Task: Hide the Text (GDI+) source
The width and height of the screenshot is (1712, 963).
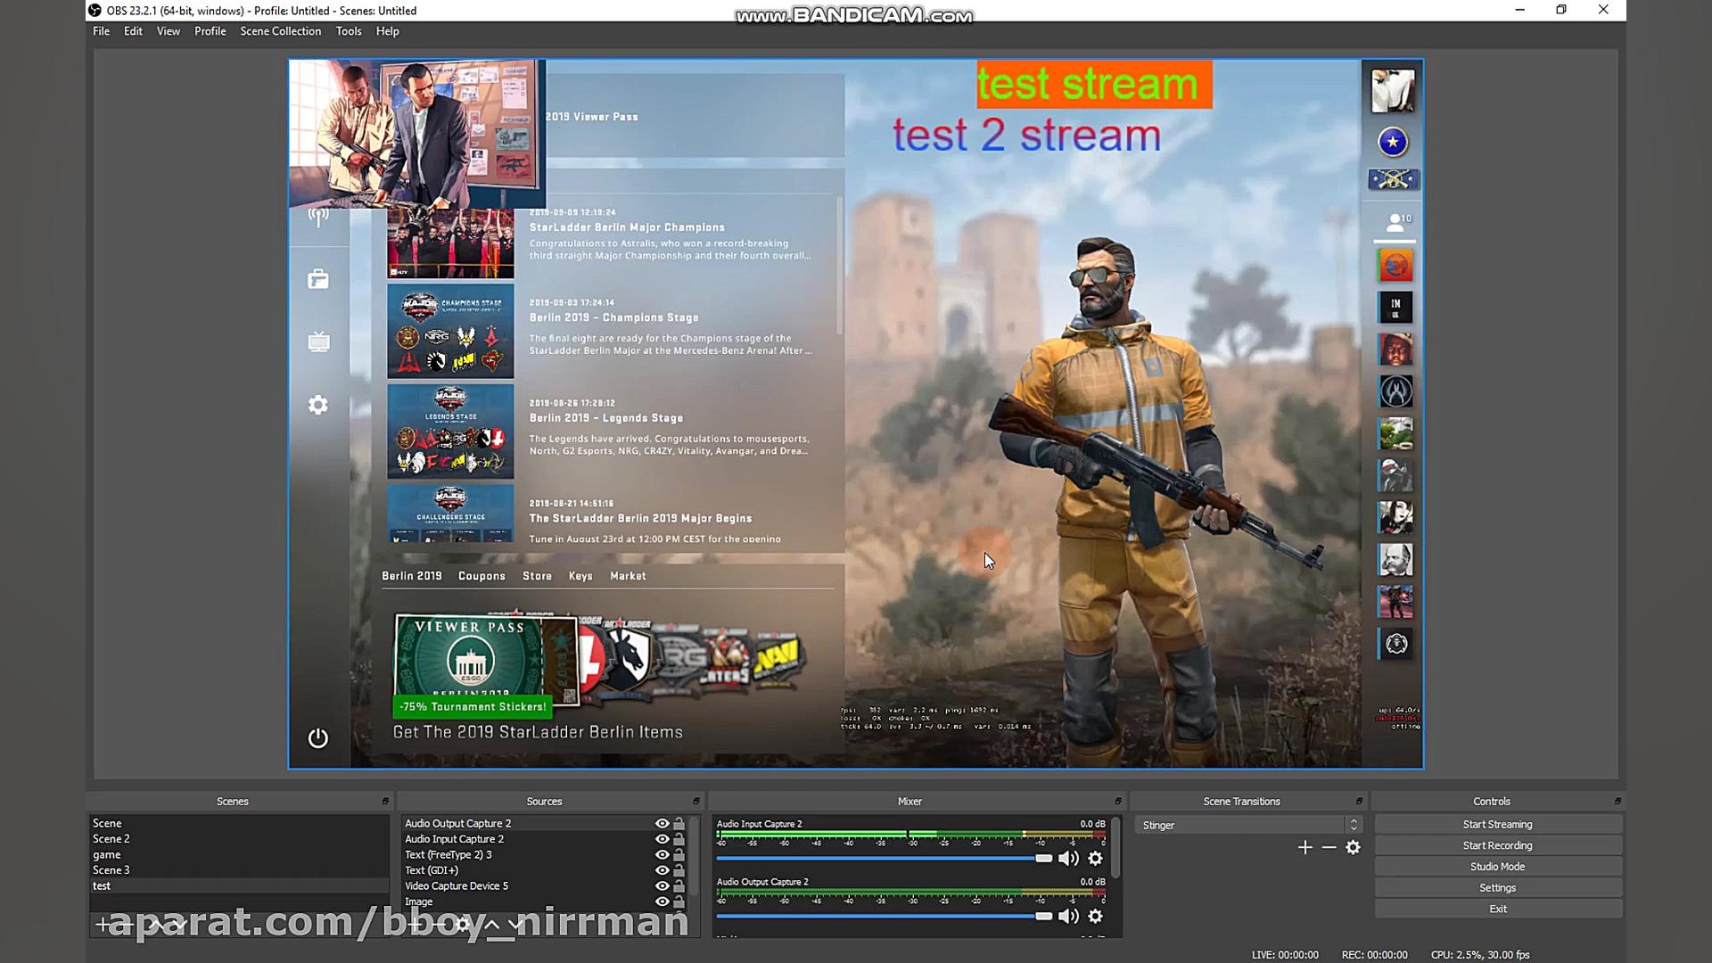Action: (662, 870)
